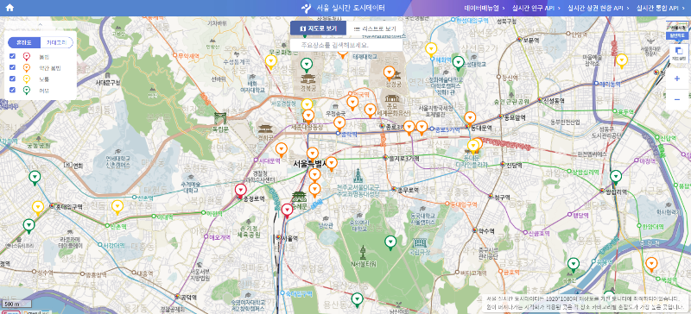Select the yellow marker at 혜화역
The width and height of the screenshot is (691, 314).
(x=431, y=49)
